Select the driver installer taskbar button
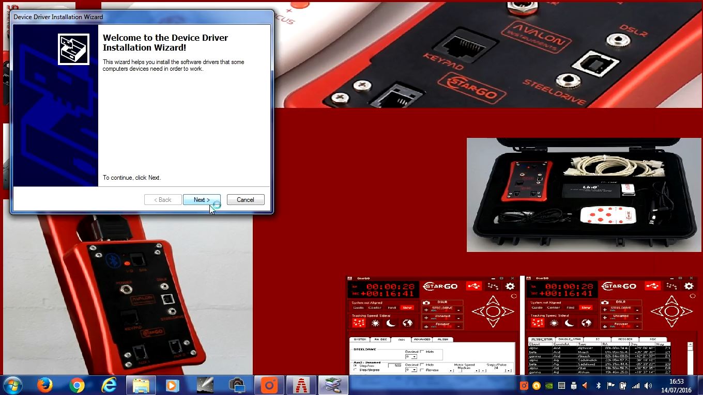 pyautogui.click(x=333, y=385)
